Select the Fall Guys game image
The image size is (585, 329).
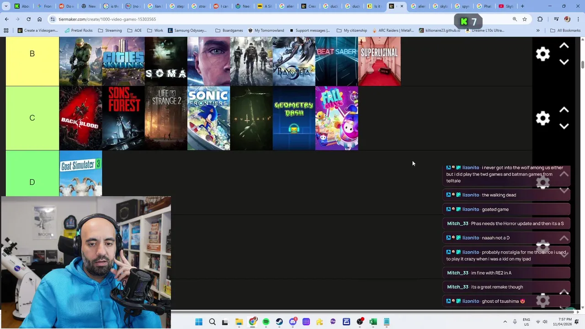(337, 118)
